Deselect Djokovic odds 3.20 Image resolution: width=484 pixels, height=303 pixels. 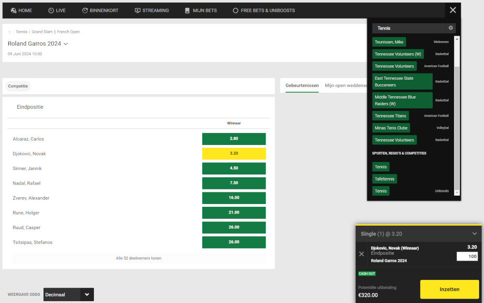pyautogui.click(x=234, y=154)
